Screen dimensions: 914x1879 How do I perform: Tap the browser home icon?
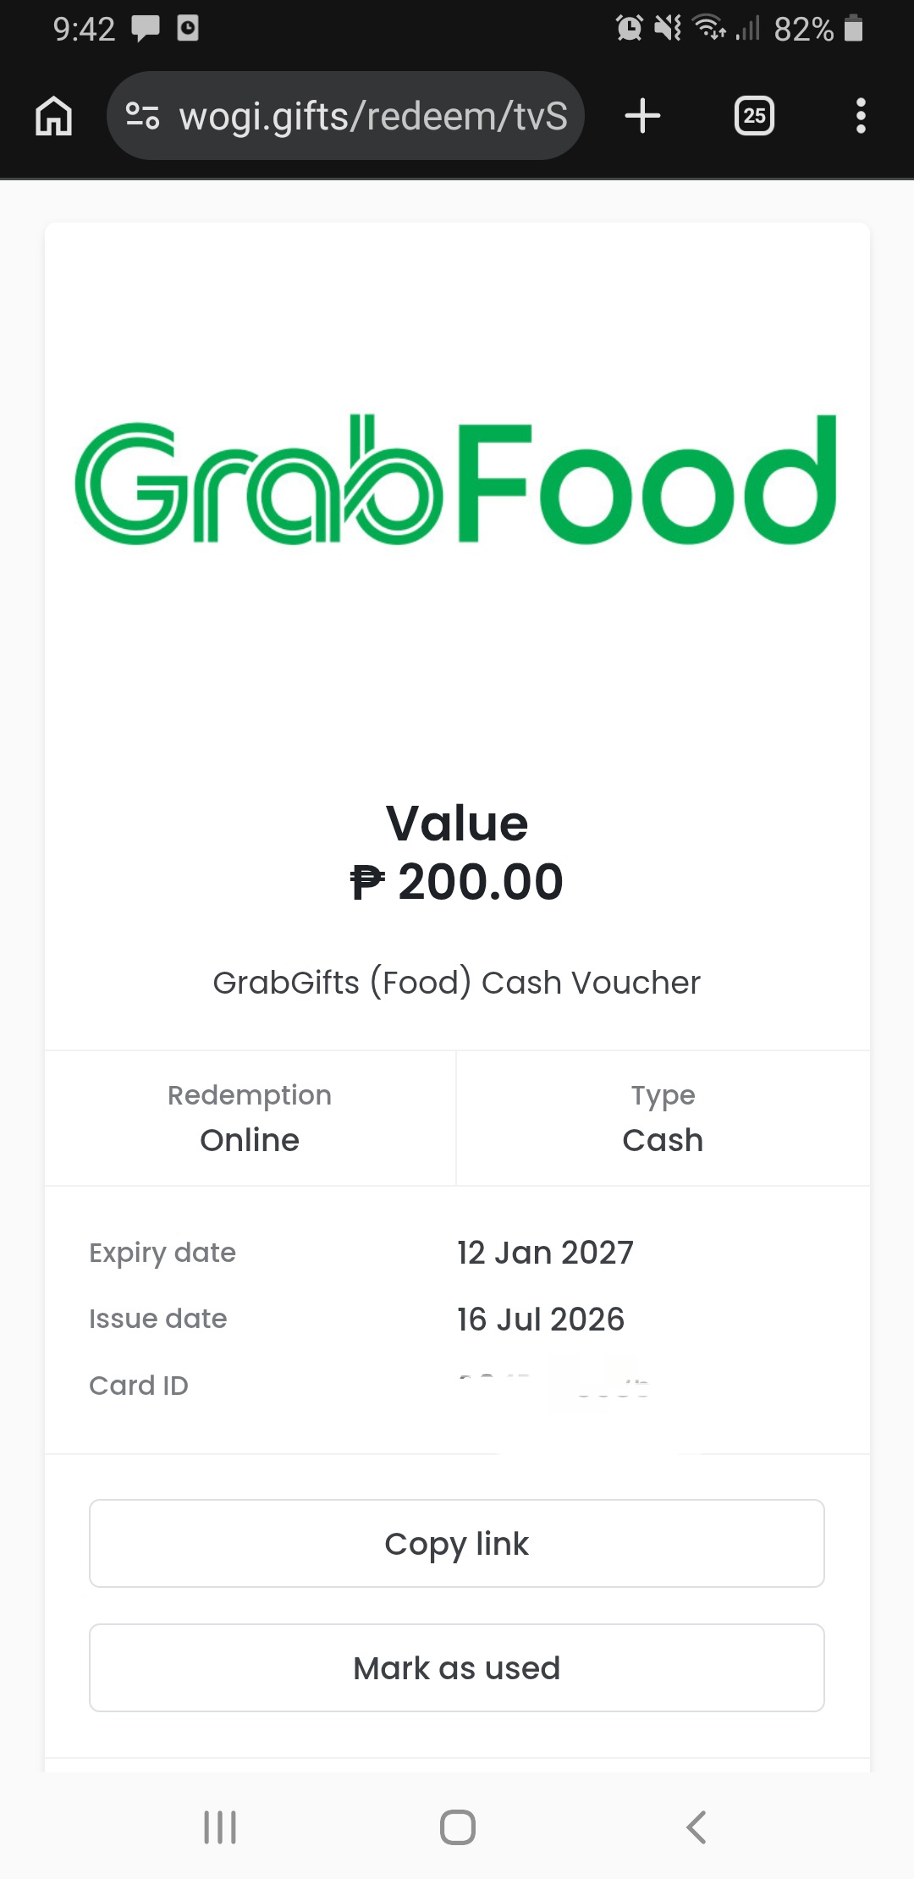coord(54,116)
